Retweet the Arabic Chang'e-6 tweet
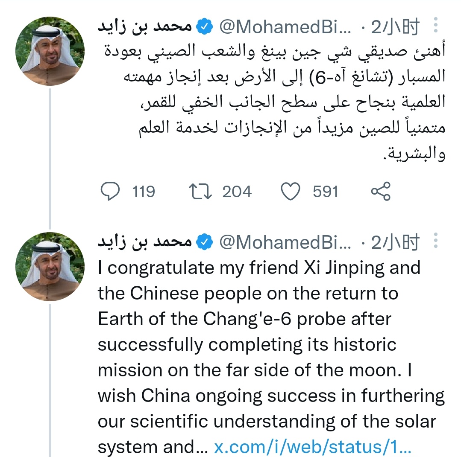The image size is (461, 457). tap(200, 191)
